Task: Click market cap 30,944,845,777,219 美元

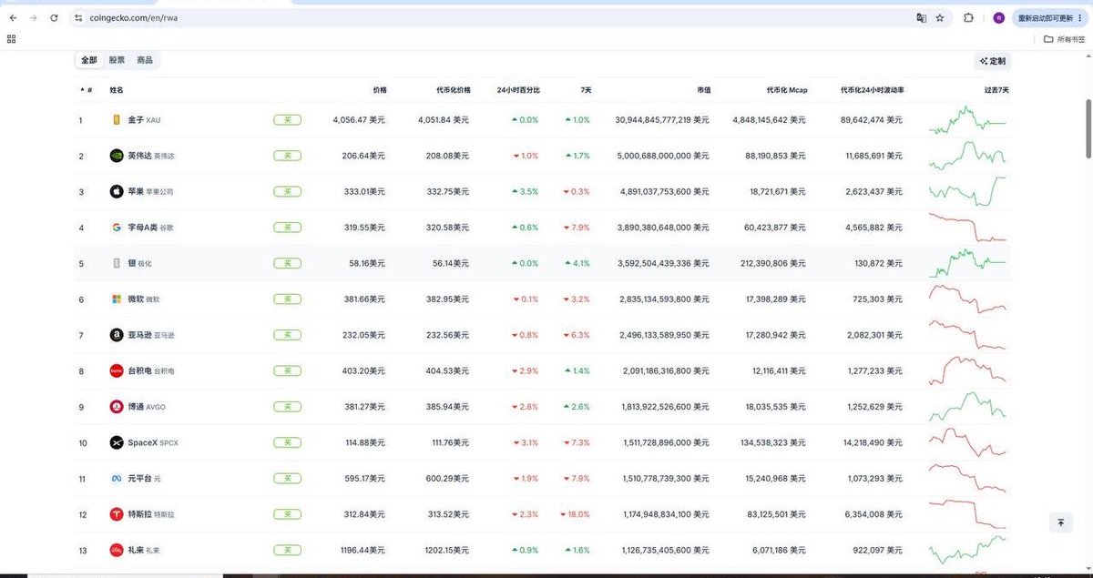Action: point(662,120)
